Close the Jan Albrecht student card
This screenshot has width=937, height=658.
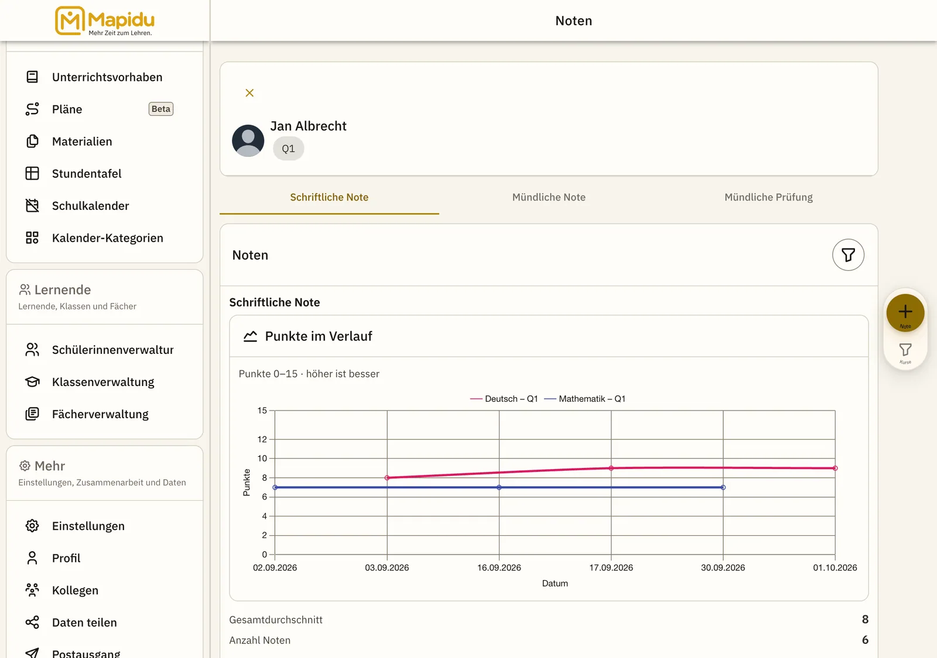coord(249,93)
